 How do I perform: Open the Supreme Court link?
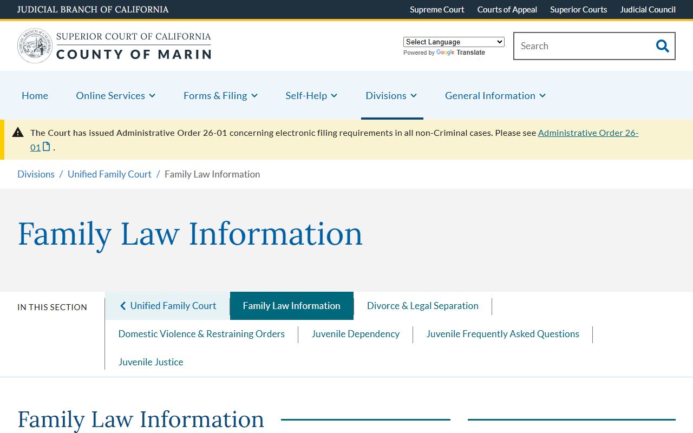437,9
